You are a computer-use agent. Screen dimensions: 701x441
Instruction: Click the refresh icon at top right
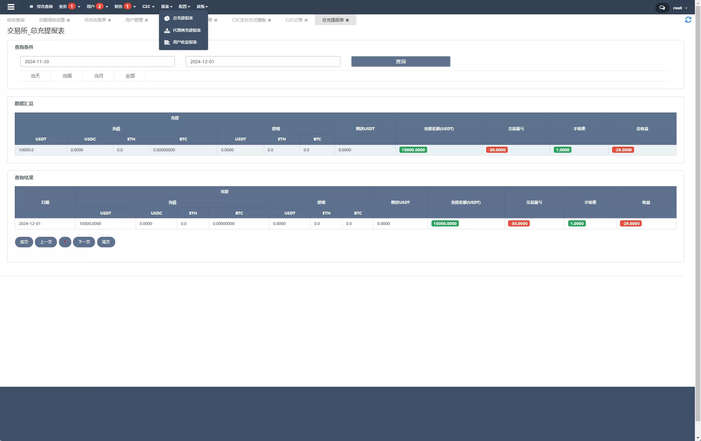tap(688, 20)
